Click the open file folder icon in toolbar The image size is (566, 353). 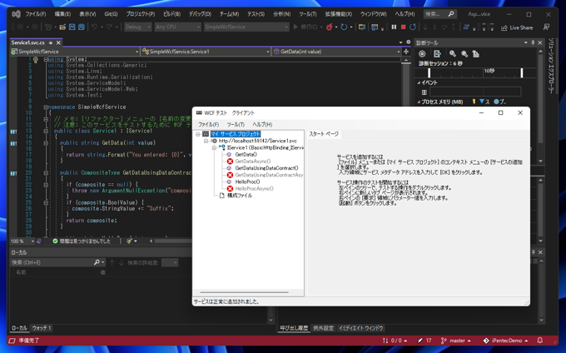click(x=62, y=27)
